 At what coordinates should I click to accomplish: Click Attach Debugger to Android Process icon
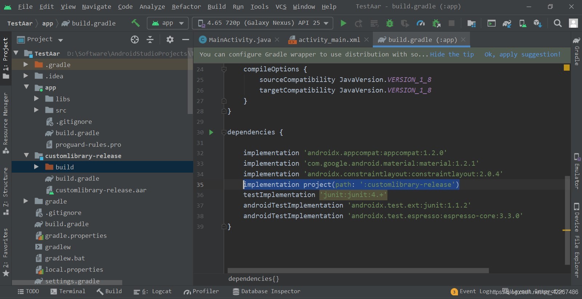point(436,23)
